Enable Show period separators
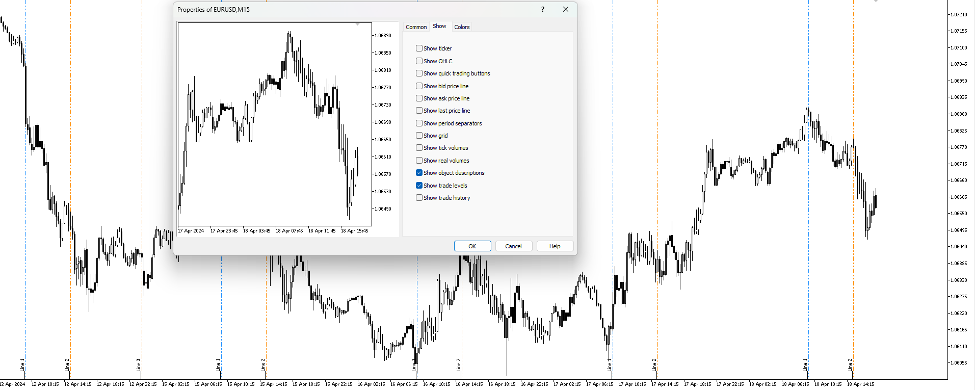This screenshot has width=975, height=390. (x=419, y=123)
